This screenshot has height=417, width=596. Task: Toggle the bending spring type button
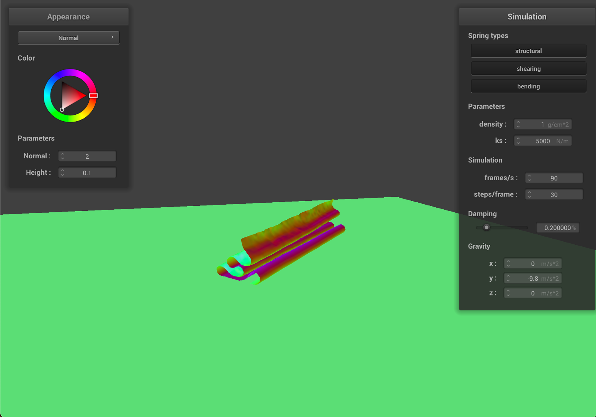(528, 86)
